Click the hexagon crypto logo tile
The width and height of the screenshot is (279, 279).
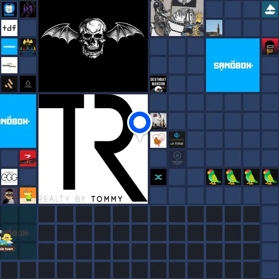[x=177, y=158]
